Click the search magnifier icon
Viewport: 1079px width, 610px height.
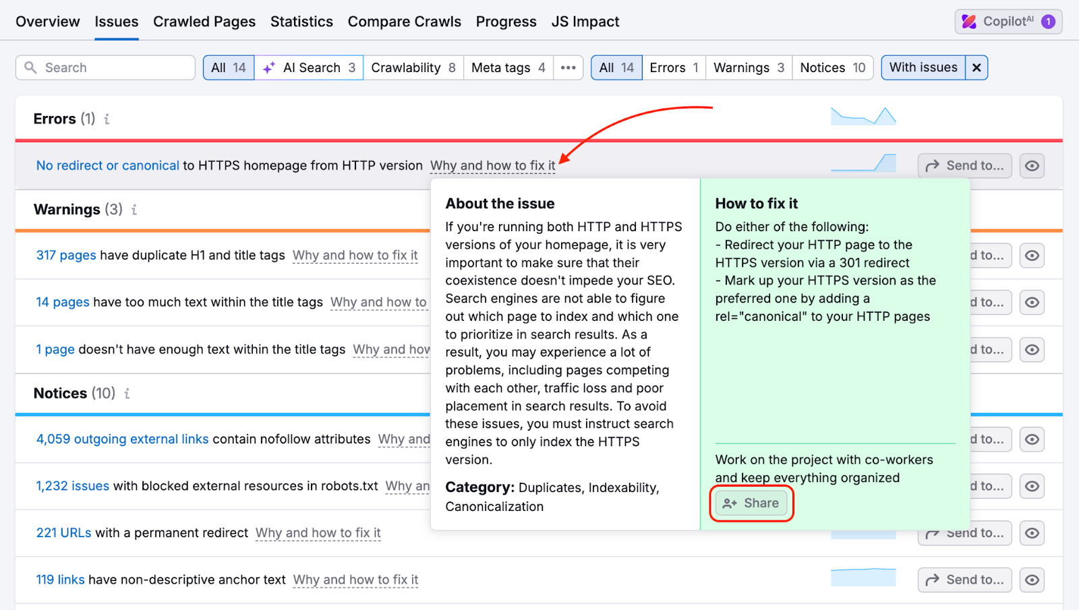click(30, 67)
